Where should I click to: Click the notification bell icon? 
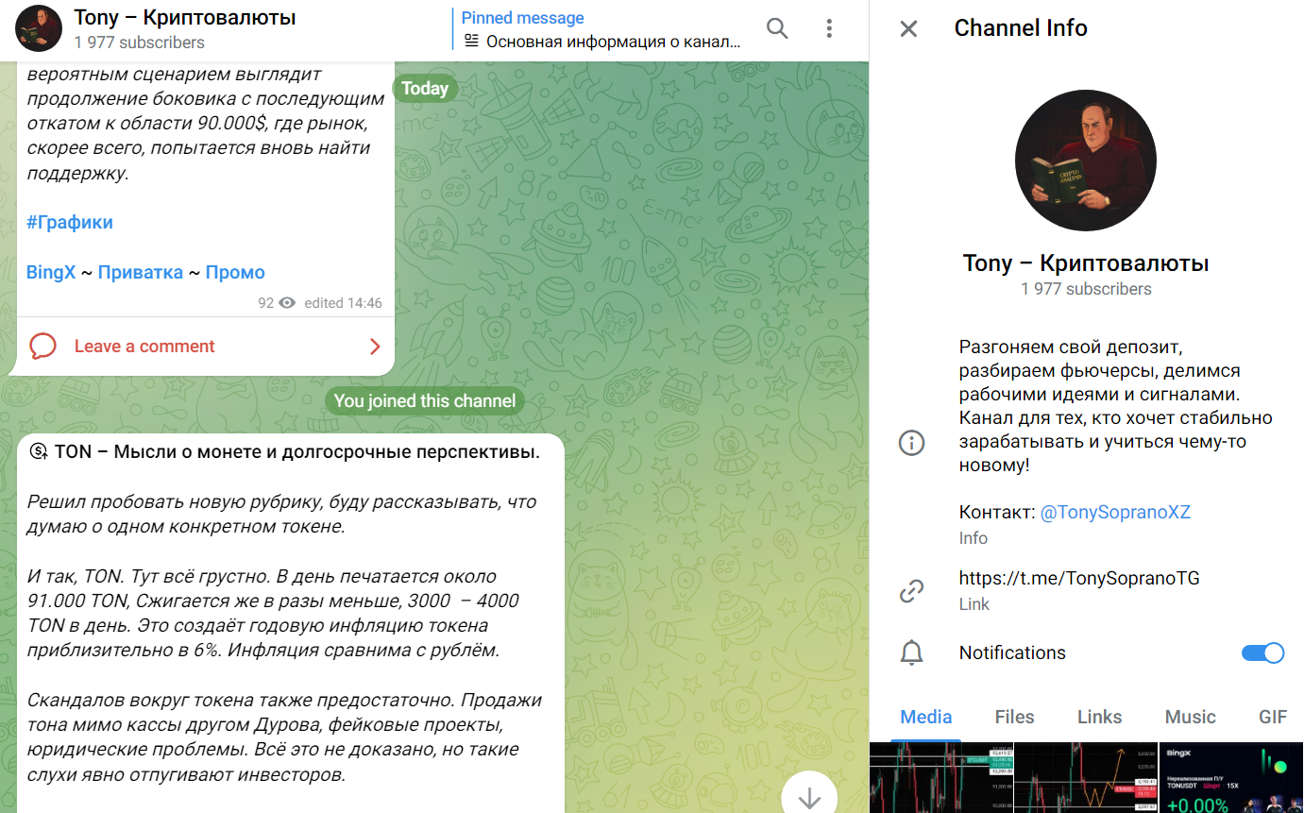[x=911, y=652]
